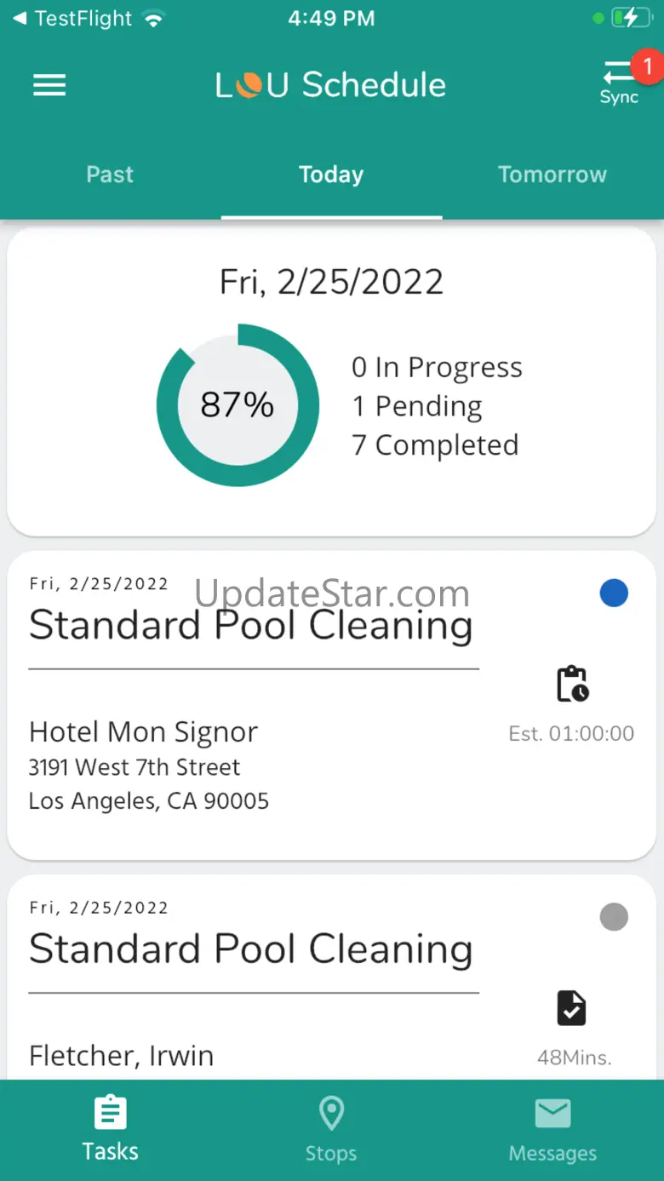Viewport: 664px width, 1181px height.
Task: Tap the blue status dot
Action: [x=614, y=593]
